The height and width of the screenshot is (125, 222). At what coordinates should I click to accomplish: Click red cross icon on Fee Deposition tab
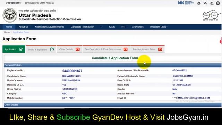[126, 49]
